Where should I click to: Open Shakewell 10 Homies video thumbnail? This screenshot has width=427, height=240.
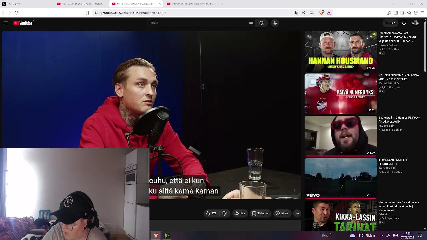(341, 136)
